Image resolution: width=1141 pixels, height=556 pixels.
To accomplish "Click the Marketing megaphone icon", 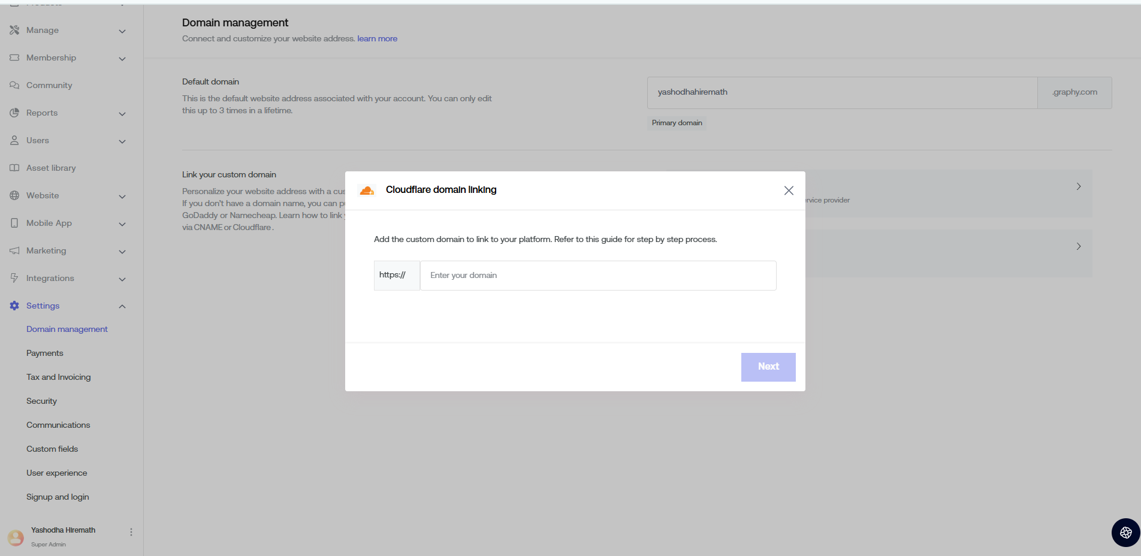I will point(14,250).
